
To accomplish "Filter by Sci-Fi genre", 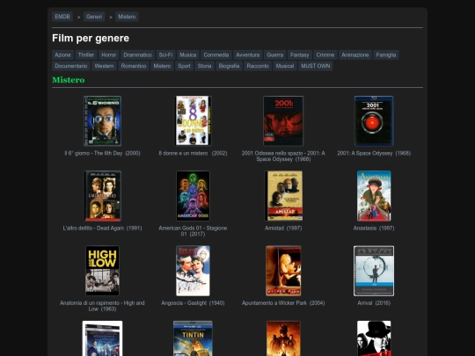I will (165, 54).
